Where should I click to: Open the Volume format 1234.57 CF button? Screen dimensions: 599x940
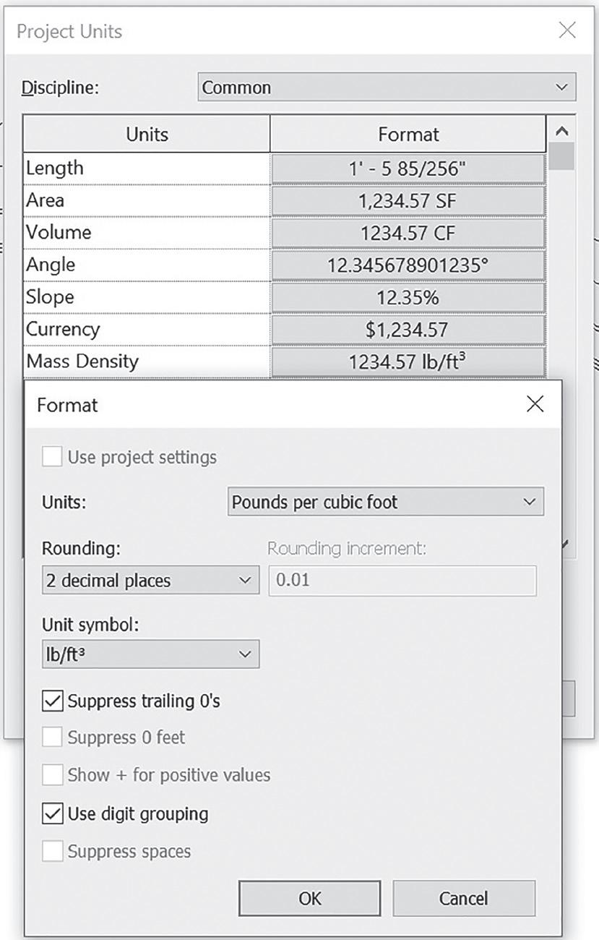point(408,233)
